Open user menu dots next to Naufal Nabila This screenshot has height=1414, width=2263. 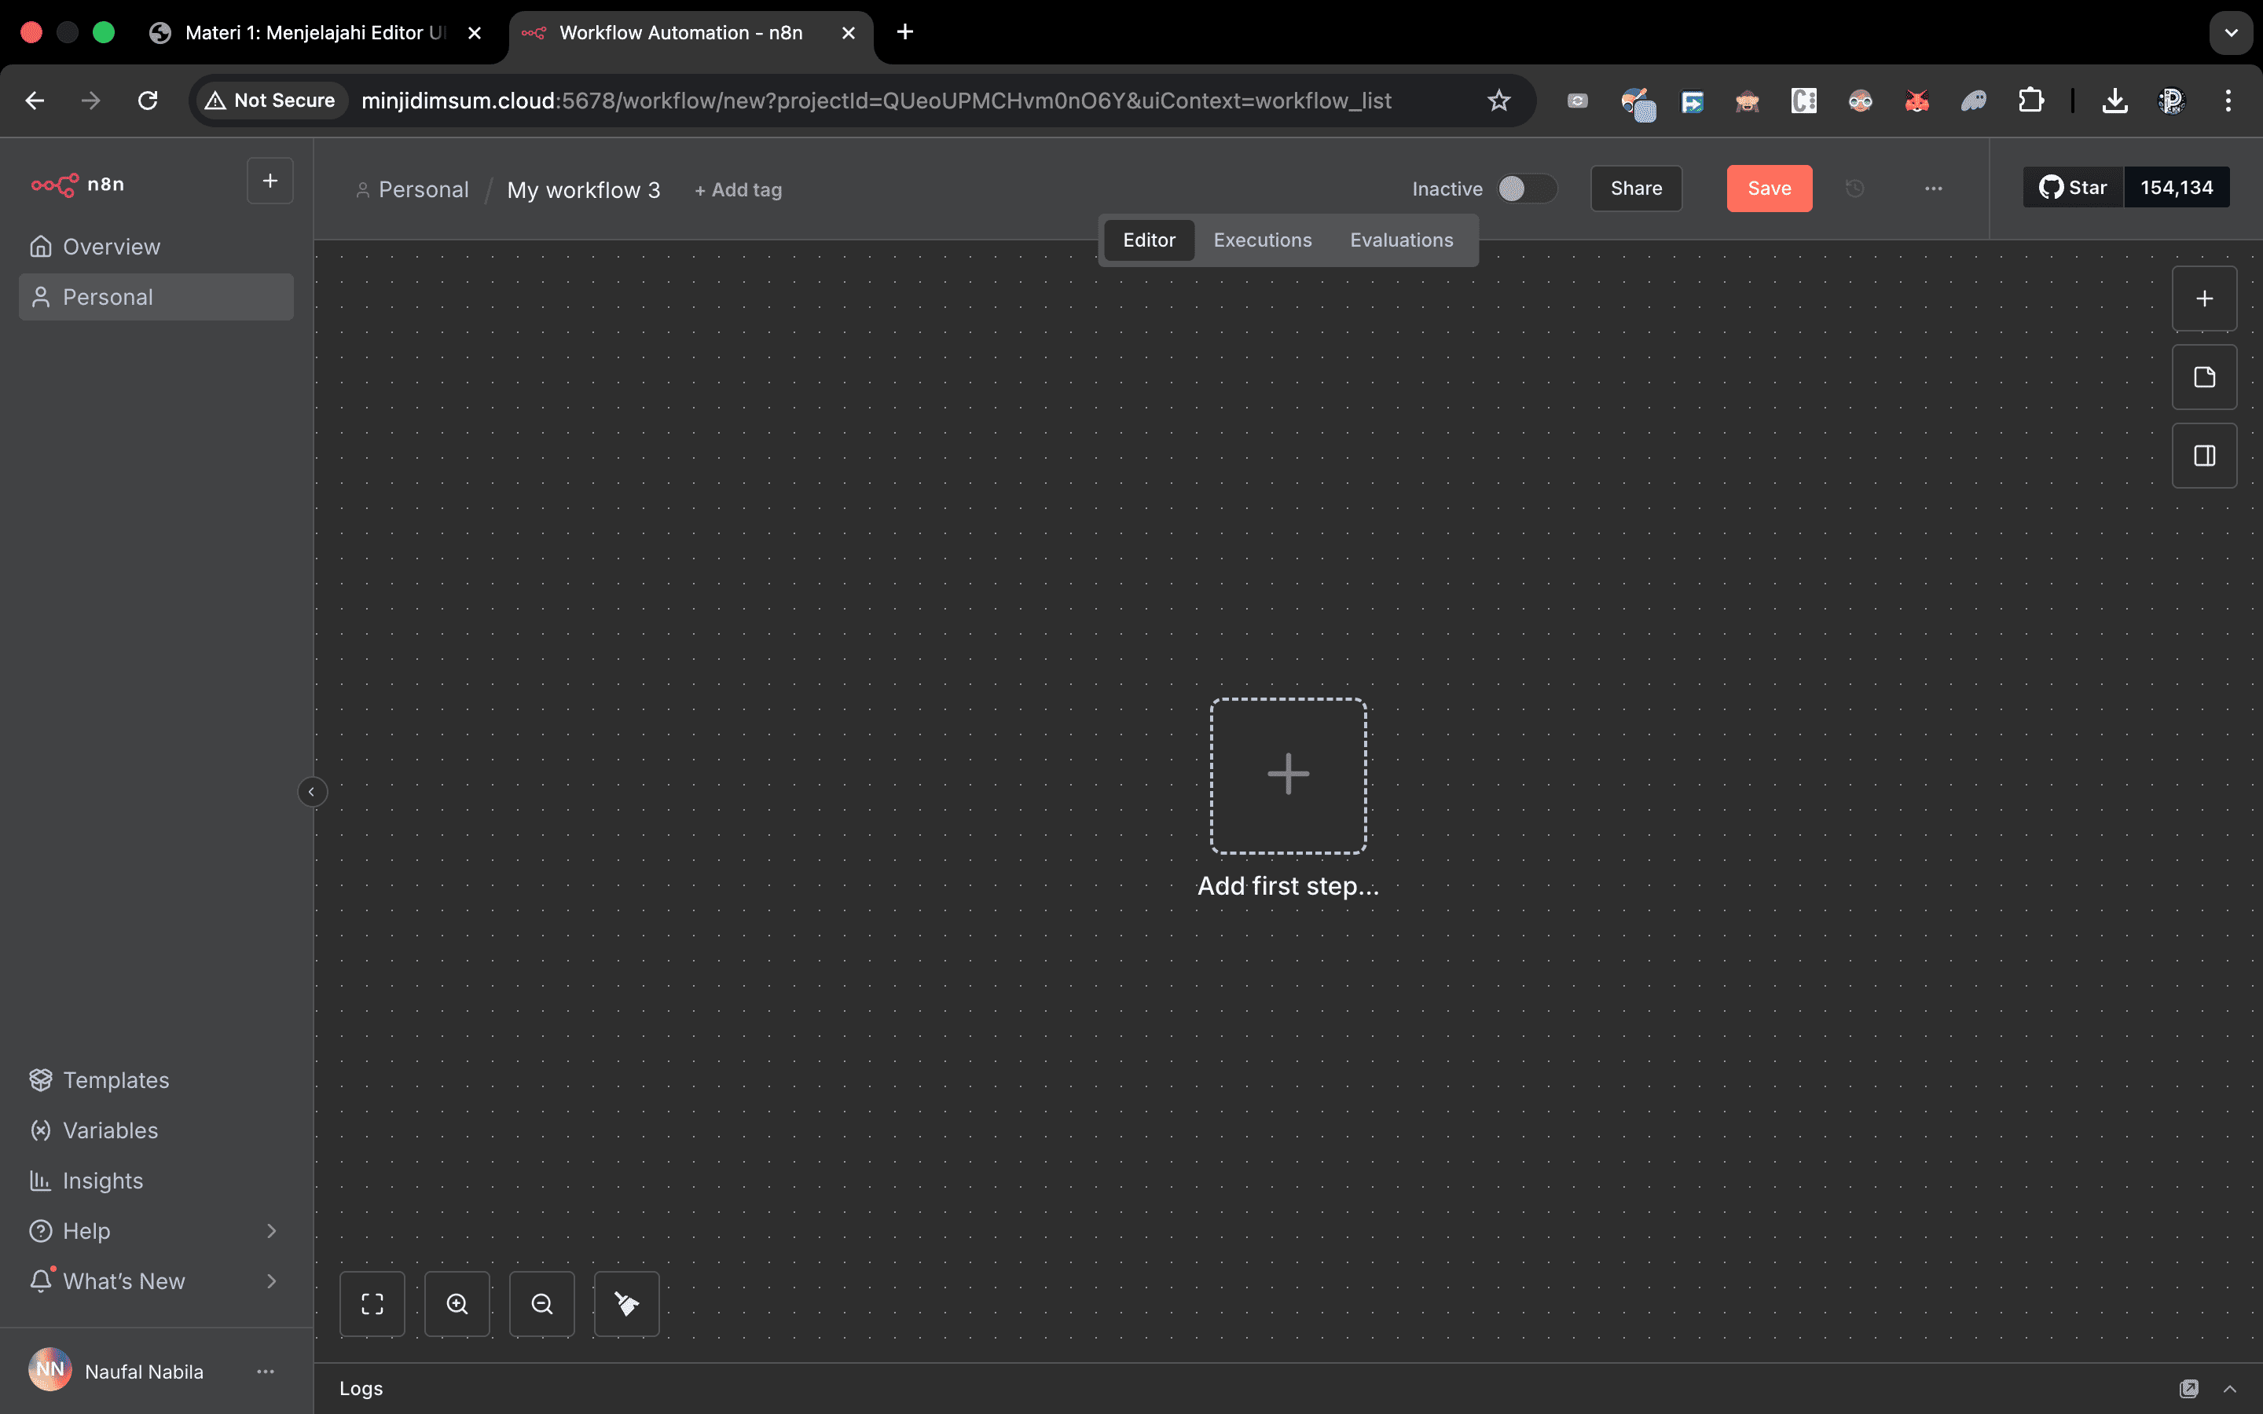(x=266, y=1371)
